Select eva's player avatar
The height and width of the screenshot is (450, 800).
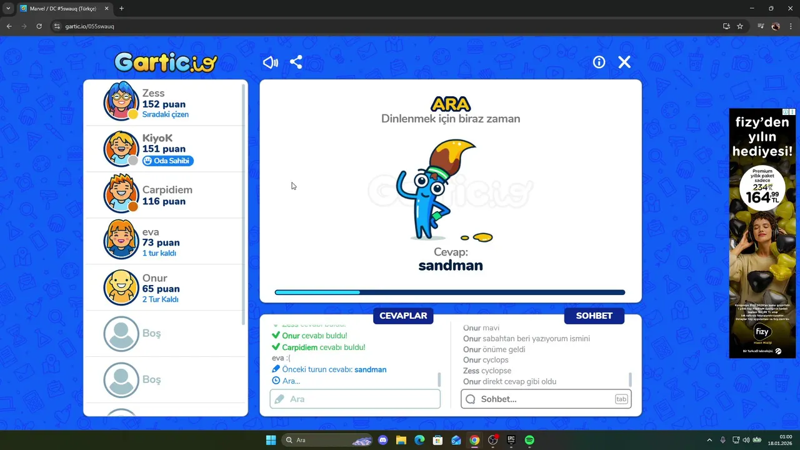121,240
